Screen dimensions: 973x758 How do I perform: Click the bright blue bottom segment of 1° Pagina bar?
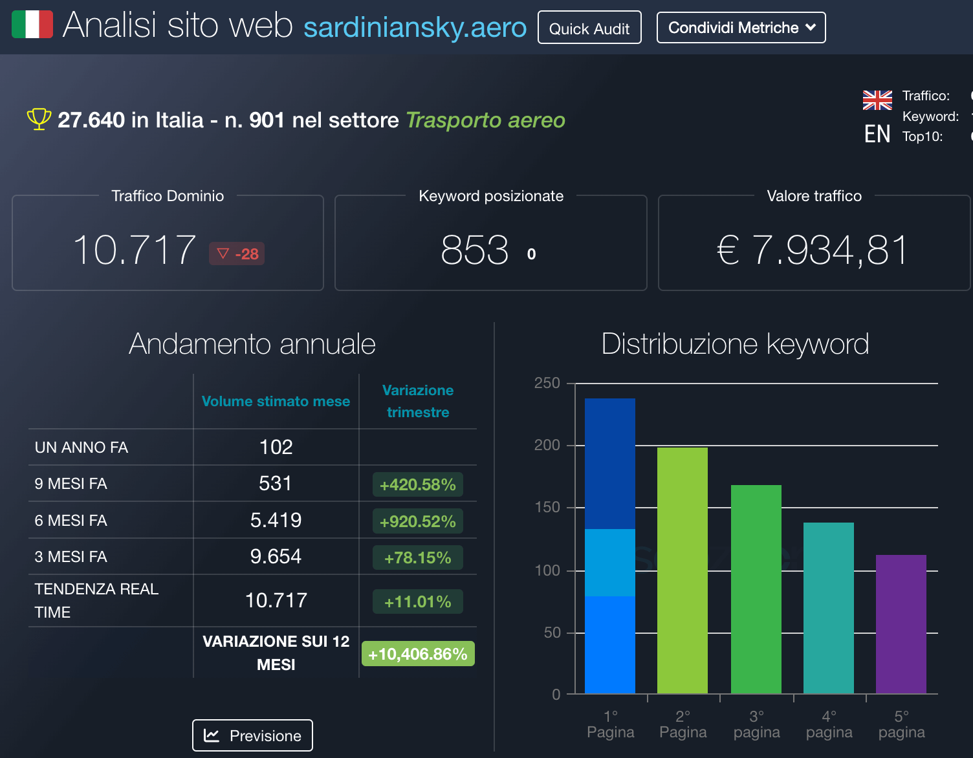(610, 645)
